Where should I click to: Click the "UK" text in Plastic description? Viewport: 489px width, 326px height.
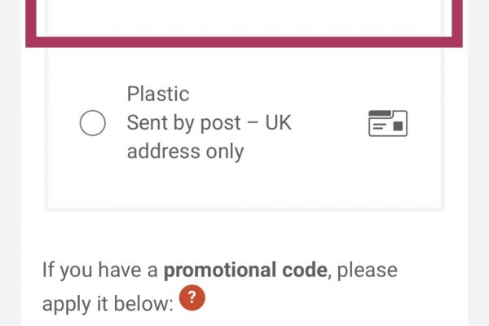pos(275,123)
